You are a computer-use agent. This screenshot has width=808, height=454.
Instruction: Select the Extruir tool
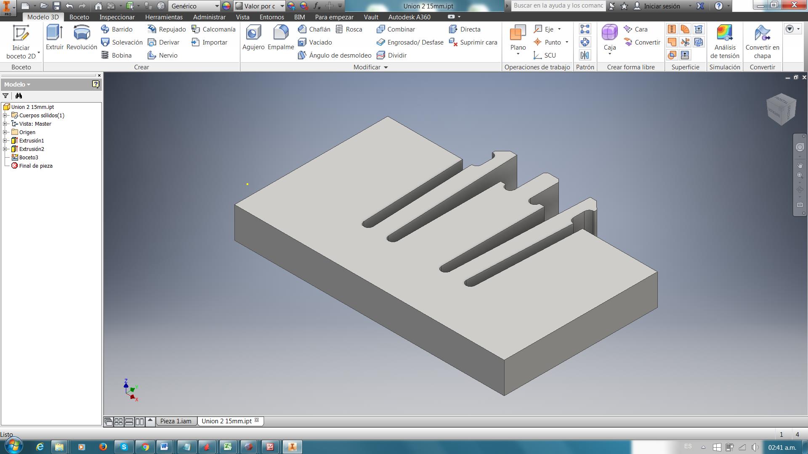(x=55, y=37)
